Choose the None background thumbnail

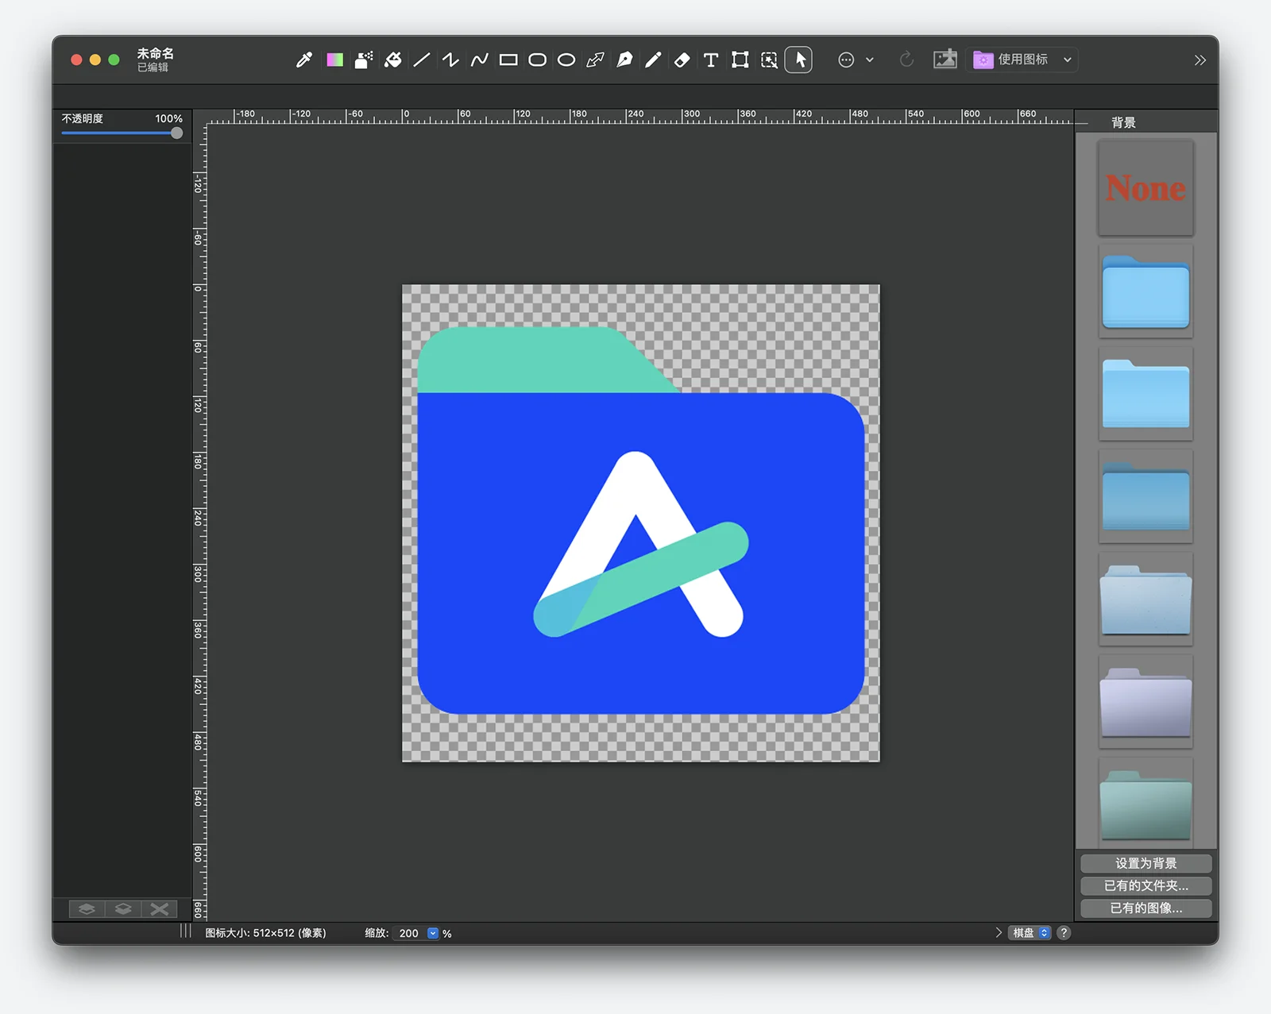click(1145, 188)
